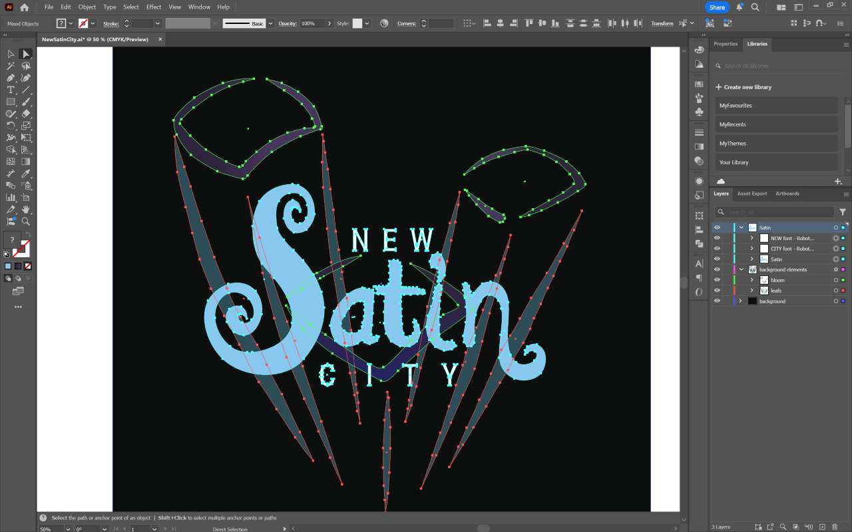Screen dimensions: 852x532
Task: Collapse the Satin top-level layer
Action: click(x=742, y=227)
